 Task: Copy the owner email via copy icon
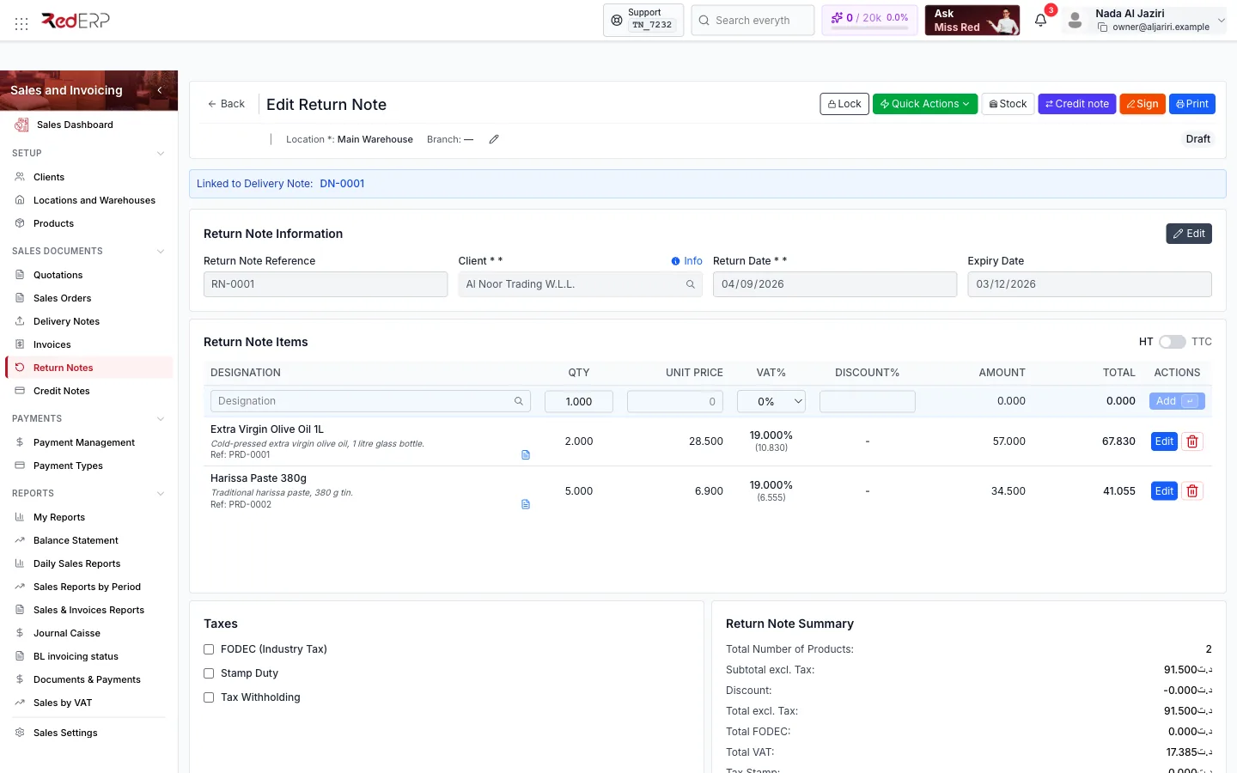tap(1102, 27)
